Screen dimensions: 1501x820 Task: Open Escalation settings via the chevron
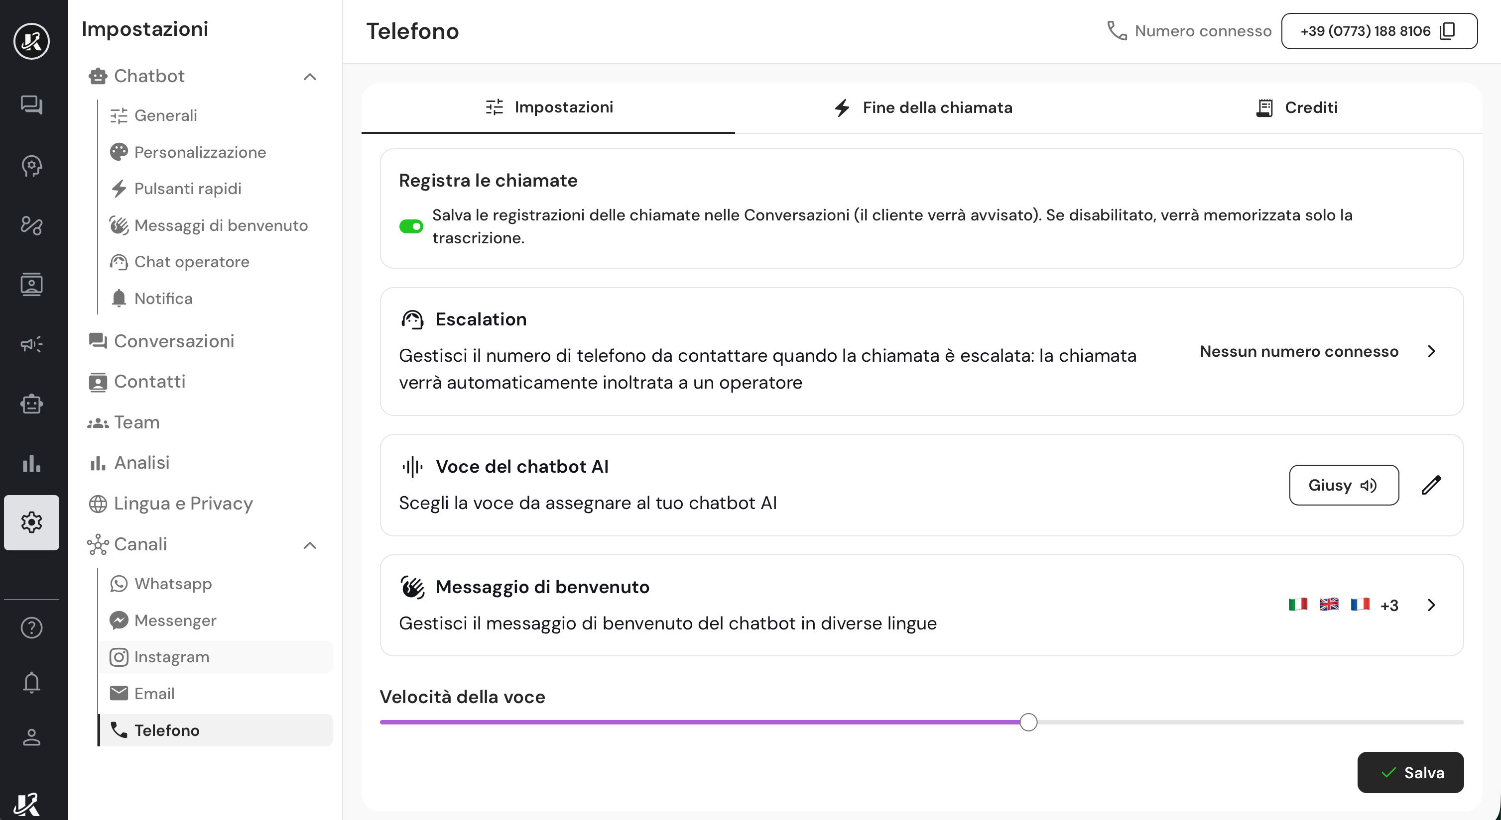coord(1432,351)
